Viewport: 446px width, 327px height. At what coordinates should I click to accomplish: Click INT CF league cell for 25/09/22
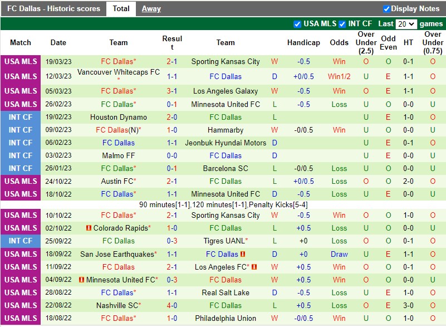[21, 241]
